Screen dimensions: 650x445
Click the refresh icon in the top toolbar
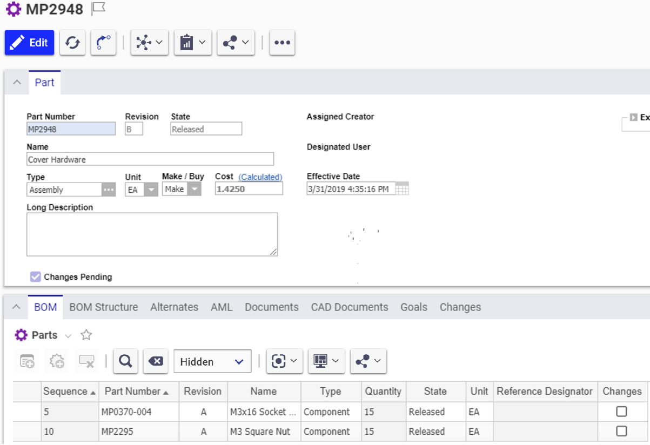72,43
